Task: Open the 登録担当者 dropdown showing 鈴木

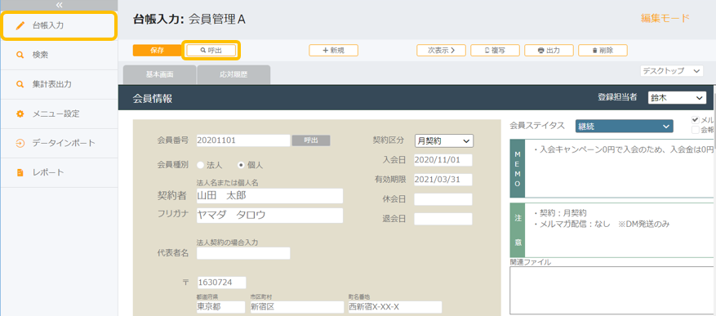Action: pyautogui.click(x=677, y=98)
